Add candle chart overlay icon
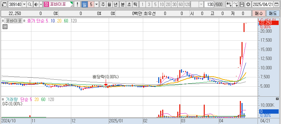The width and height of the screenshot is (281, 124). pos(229,4)
